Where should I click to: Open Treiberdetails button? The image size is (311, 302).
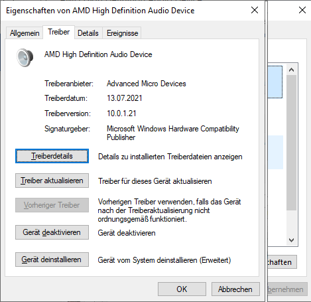click(52, 156)
